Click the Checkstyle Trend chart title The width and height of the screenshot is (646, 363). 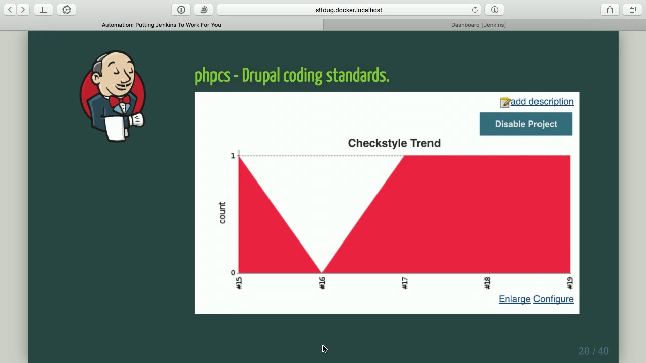tap(394, 143)
